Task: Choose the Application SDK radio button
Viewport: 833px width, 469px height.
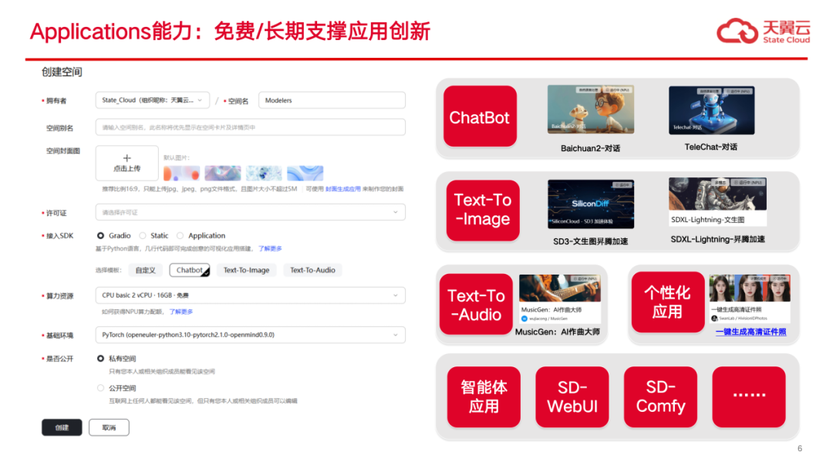Action: tap(180, 235)
